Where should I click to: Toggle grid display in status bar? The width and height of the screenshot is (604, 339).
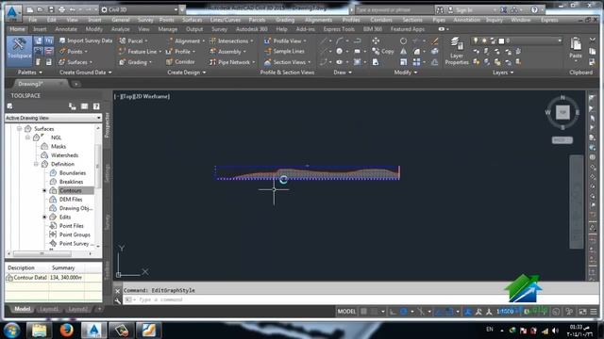[x=363, y=312]
